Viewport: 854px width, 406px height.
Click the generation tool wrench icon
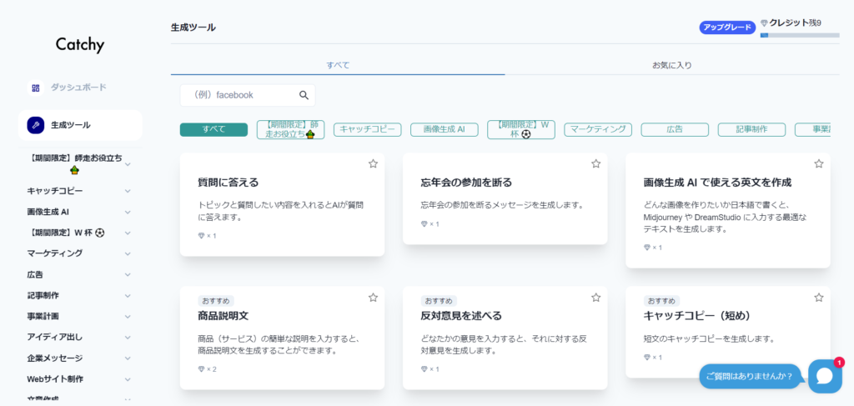[35, 124]
